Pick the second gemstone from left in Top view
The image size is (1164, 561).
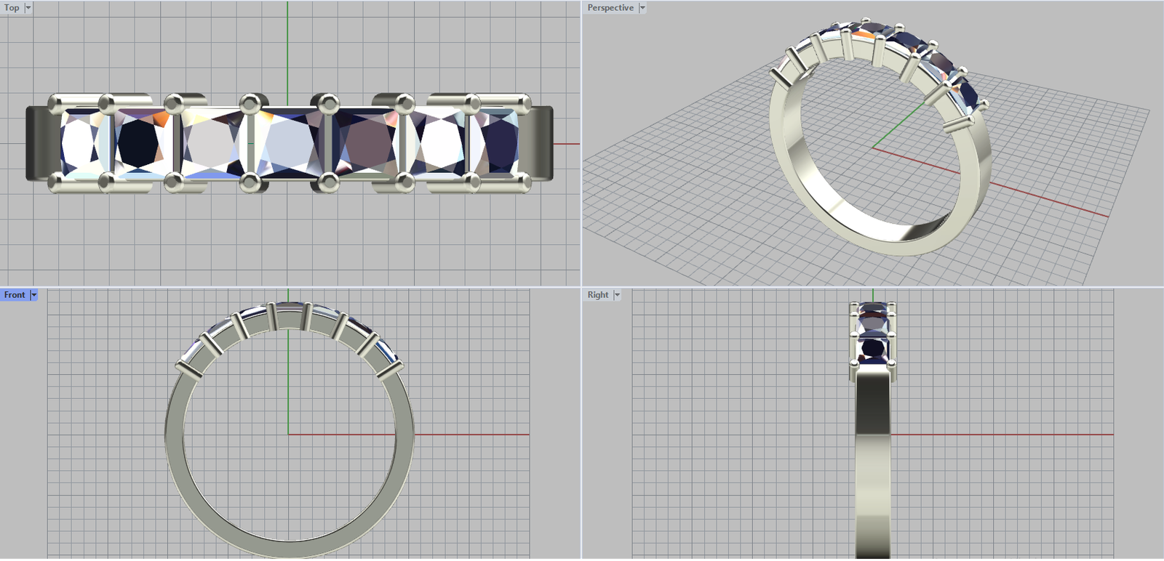coord(140,143)
